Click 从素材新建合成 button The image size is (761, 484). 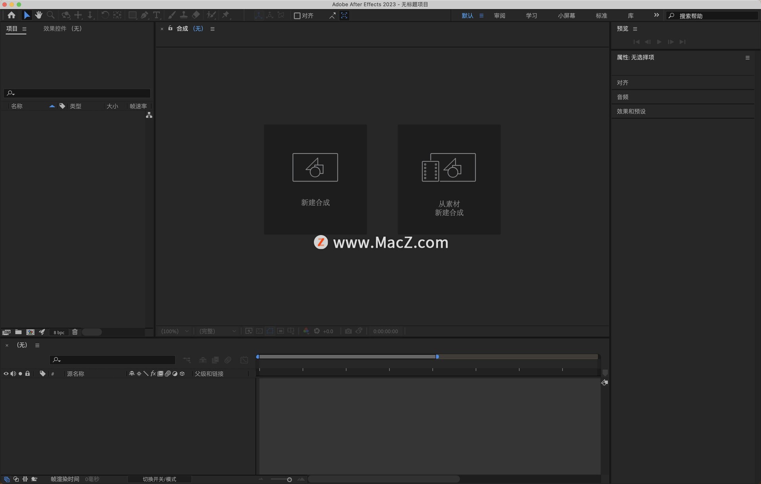coord(449,179)
